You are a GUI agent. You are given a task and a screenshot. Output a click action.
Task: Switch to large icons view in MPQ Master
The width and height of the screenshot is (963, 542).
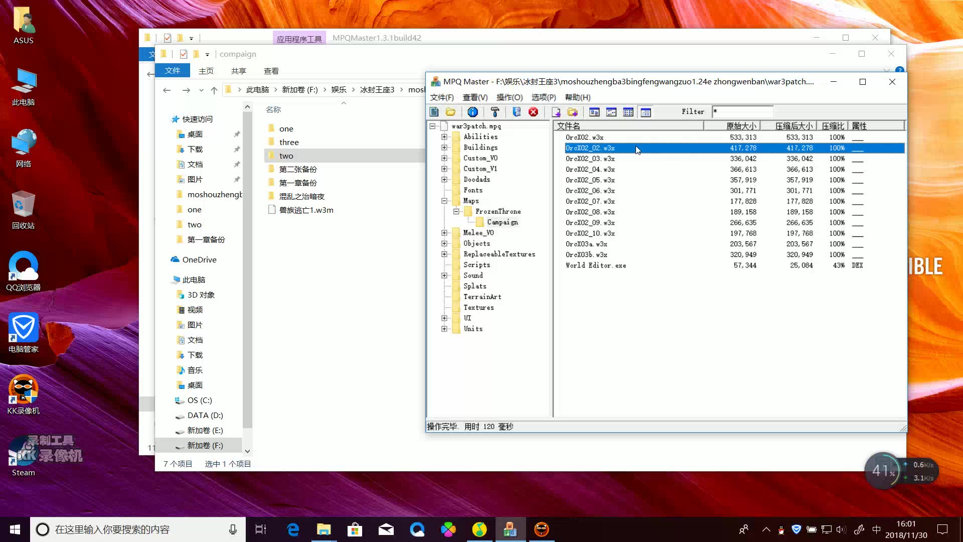[594, 112]
